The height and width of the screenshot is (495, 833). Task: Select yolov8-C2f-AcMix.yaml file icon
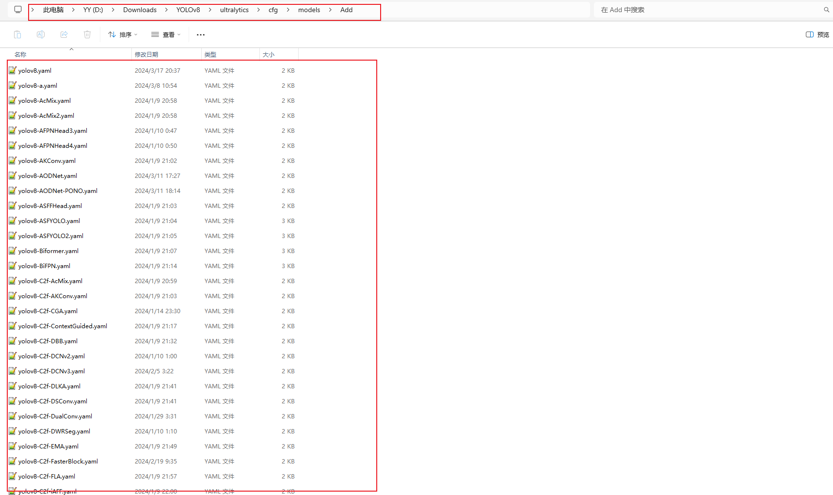tap(13, 281)
